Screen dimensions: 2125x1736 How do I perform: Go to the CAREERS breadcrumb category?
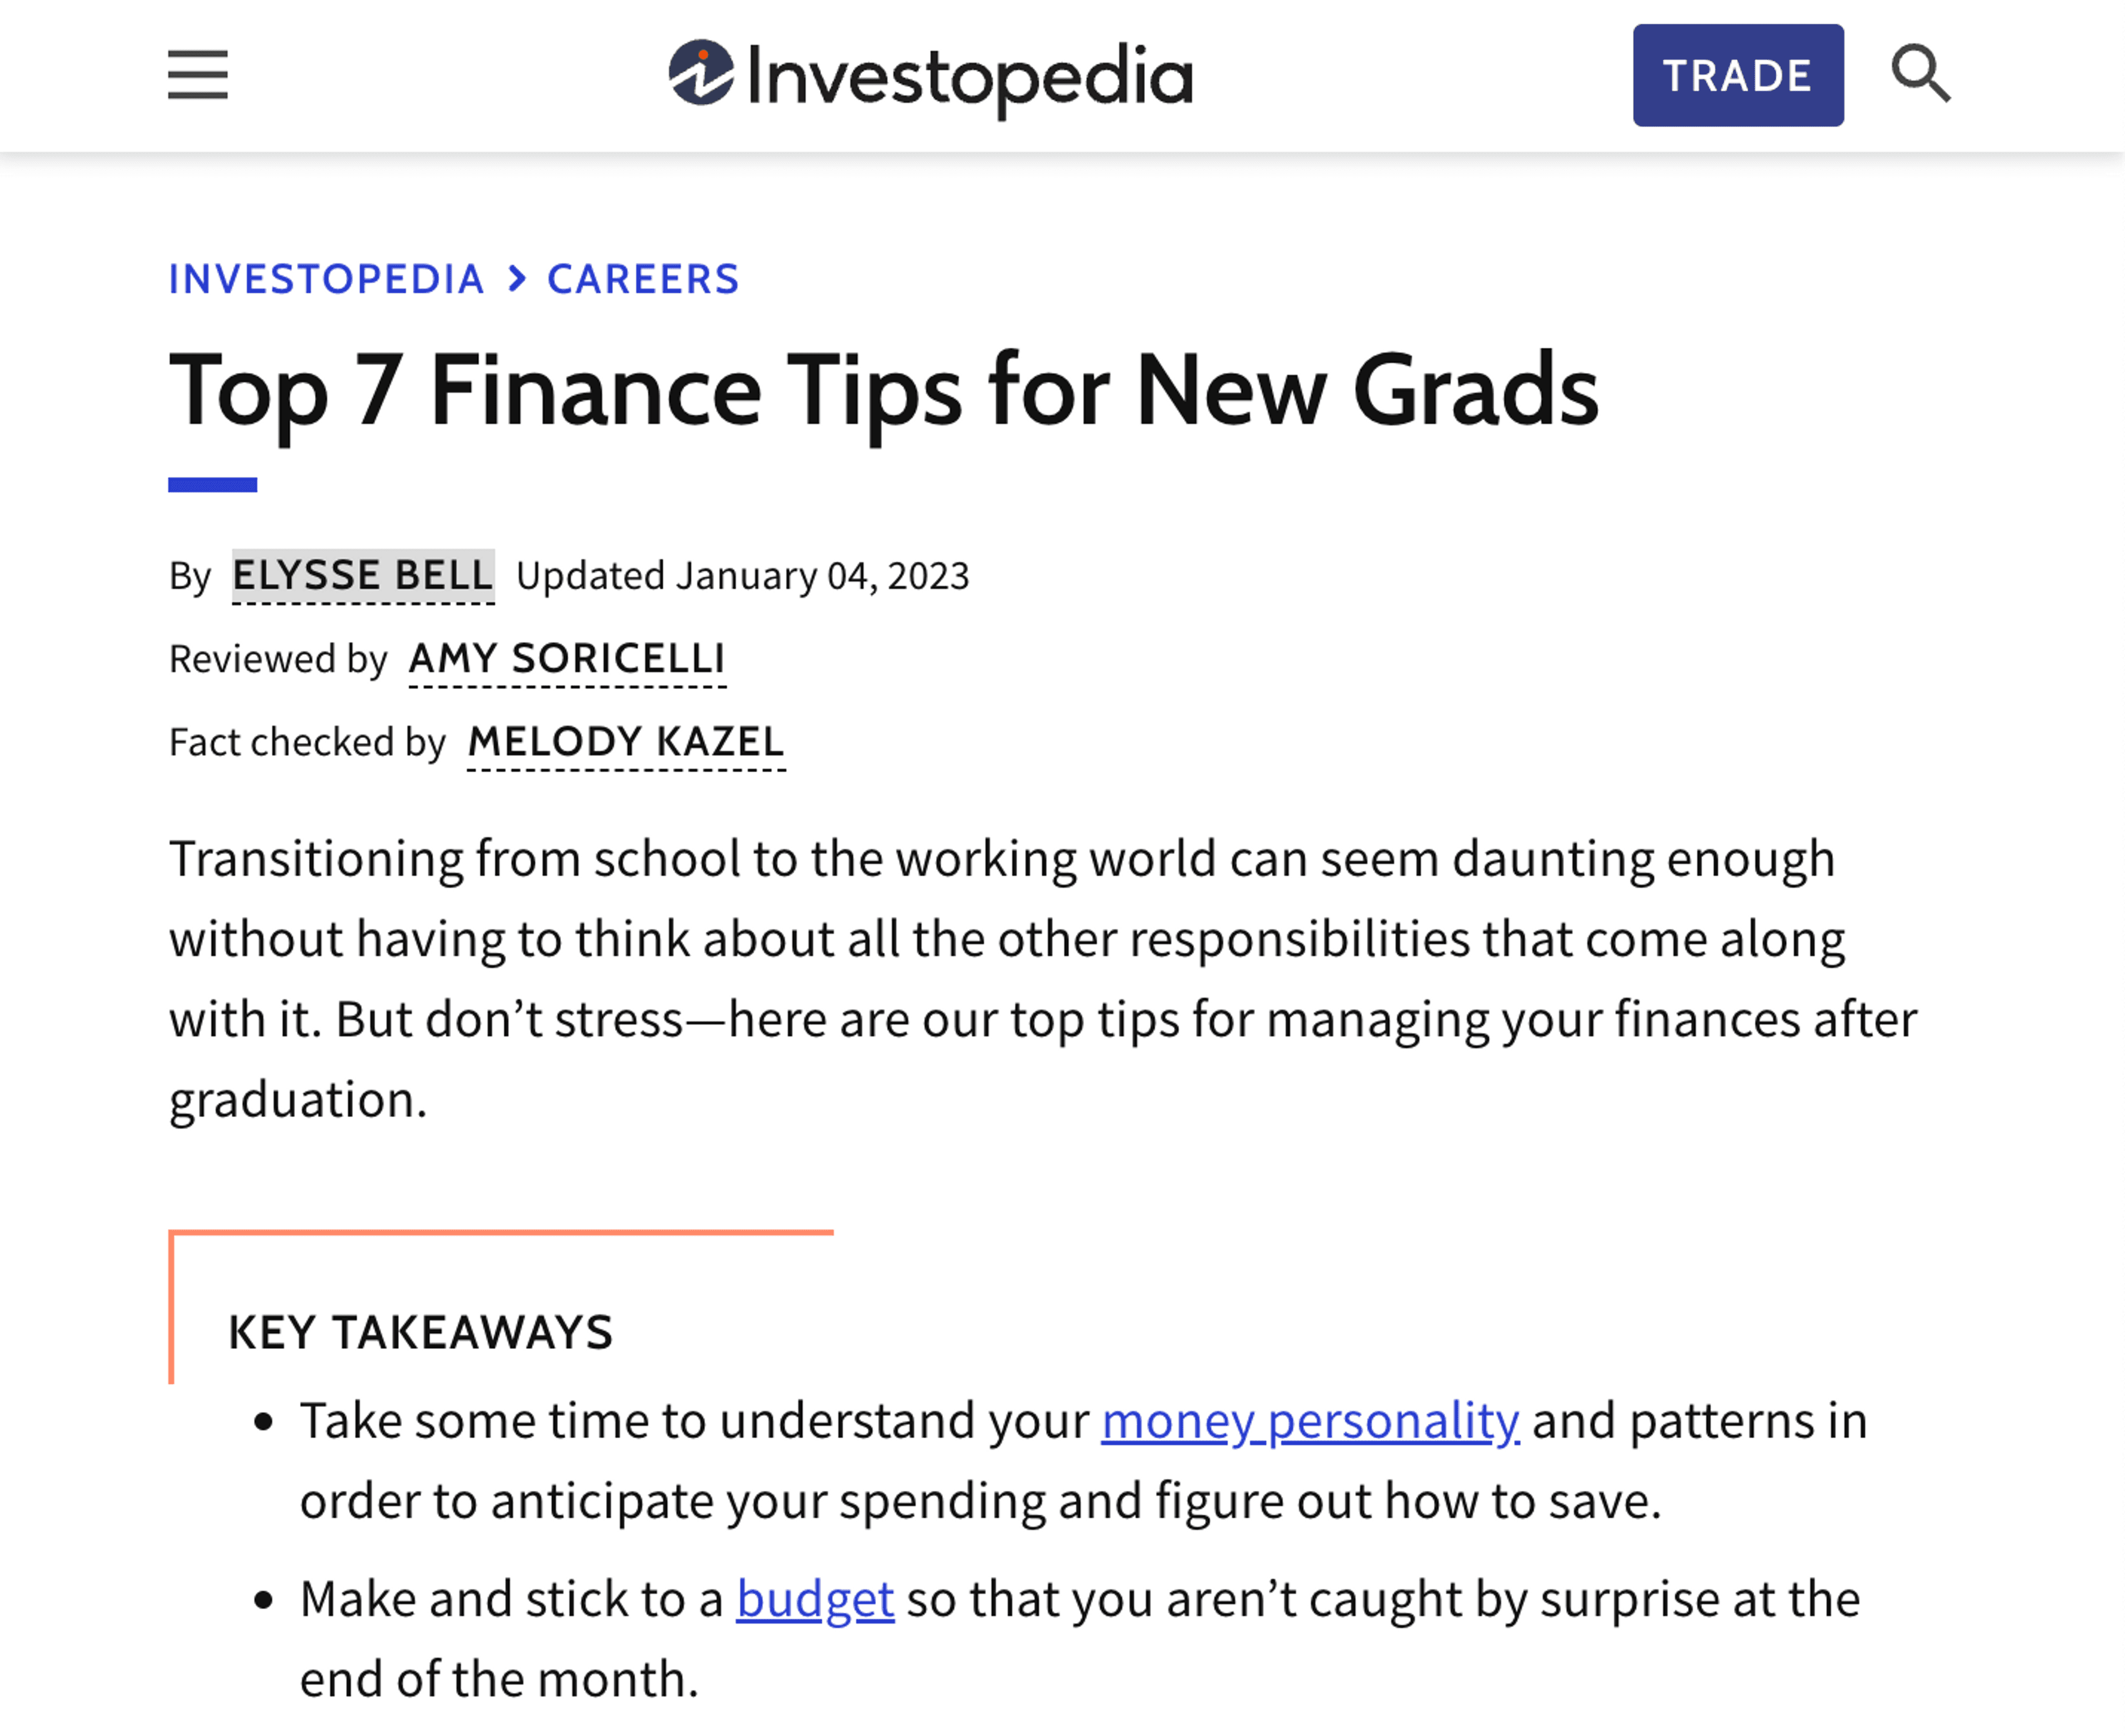pos(644,279)
